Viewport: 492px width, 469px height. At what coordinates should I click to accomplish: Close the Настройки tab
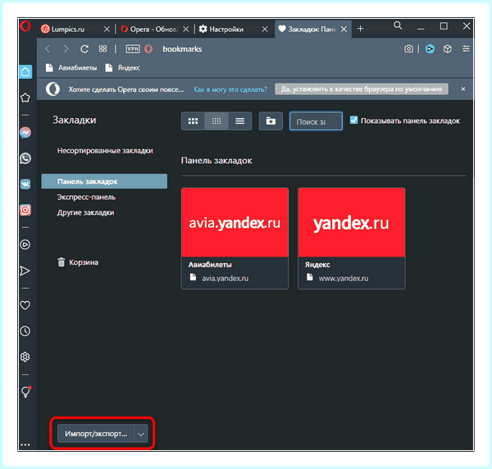point(265,30)
